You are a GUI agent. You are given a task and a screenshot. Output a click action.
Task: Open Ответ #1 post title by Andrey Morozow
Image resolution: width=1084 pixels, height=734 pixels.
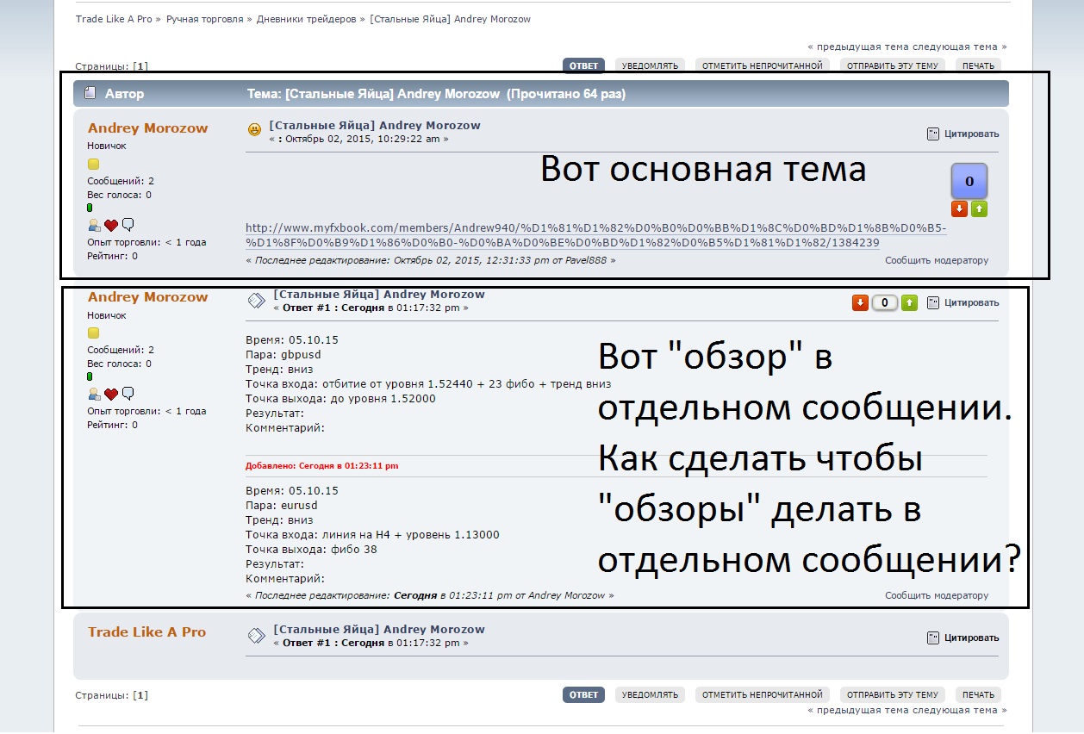point(379,295)
